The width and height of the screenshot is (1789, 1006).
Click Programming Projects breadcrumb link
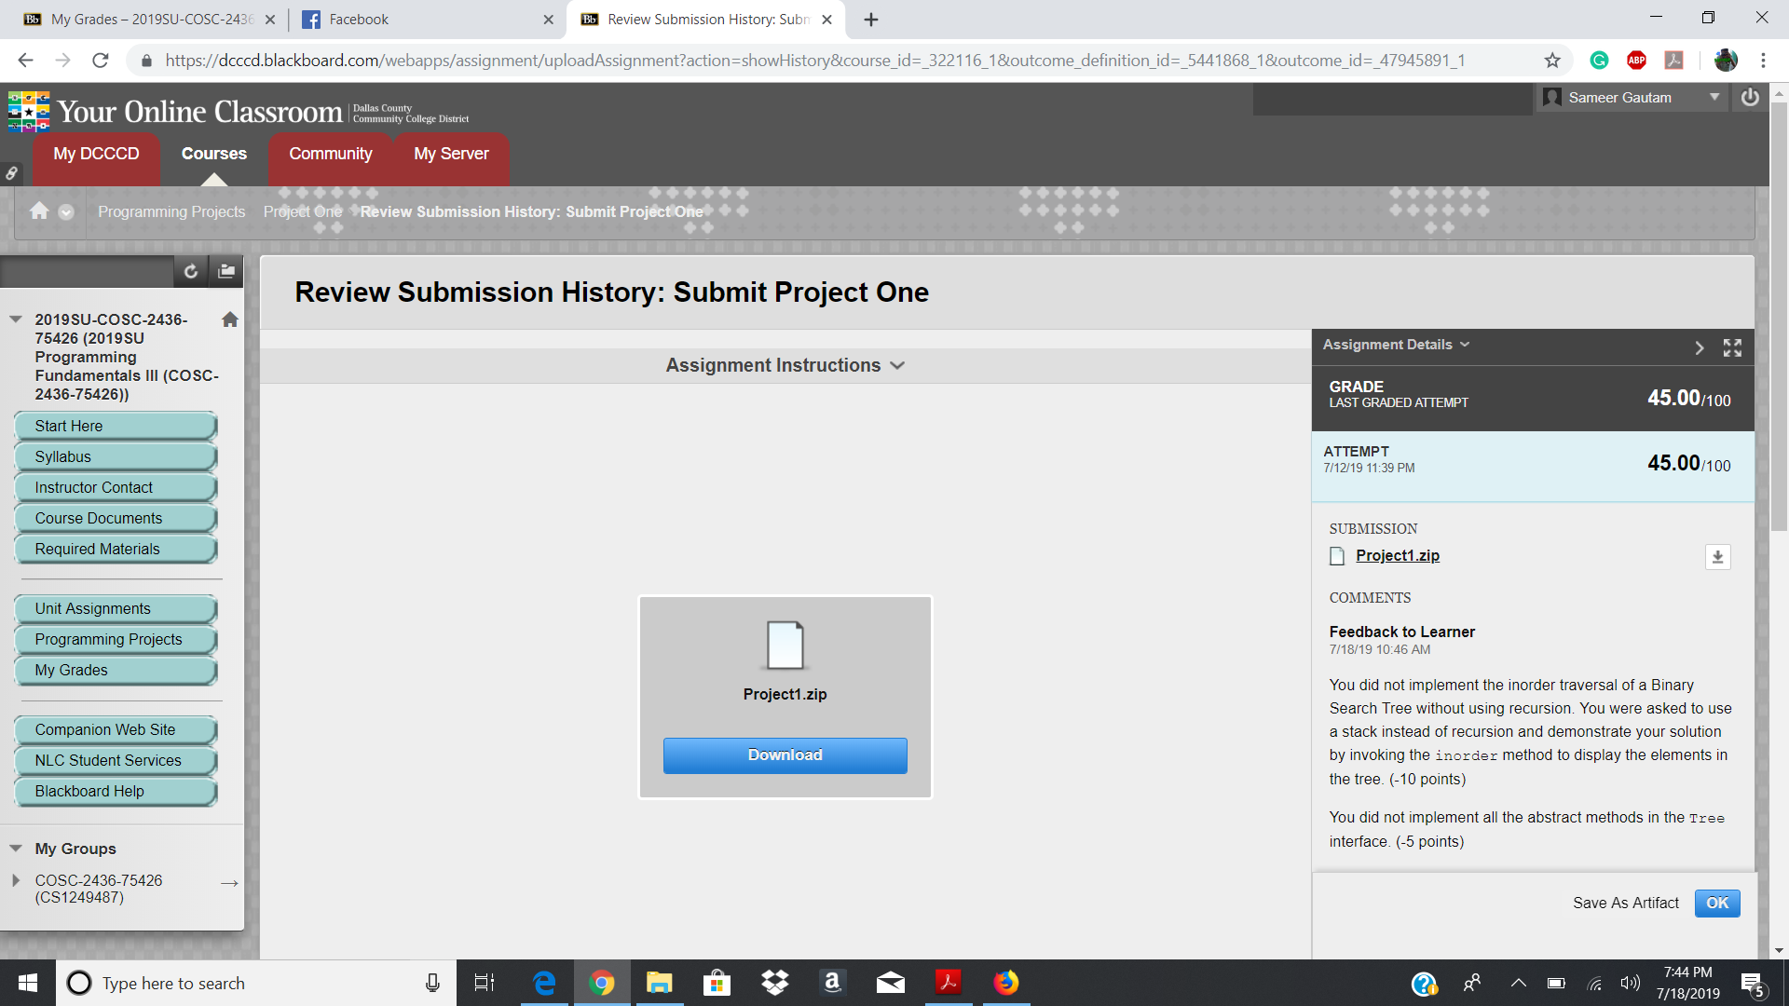point(171,211)
